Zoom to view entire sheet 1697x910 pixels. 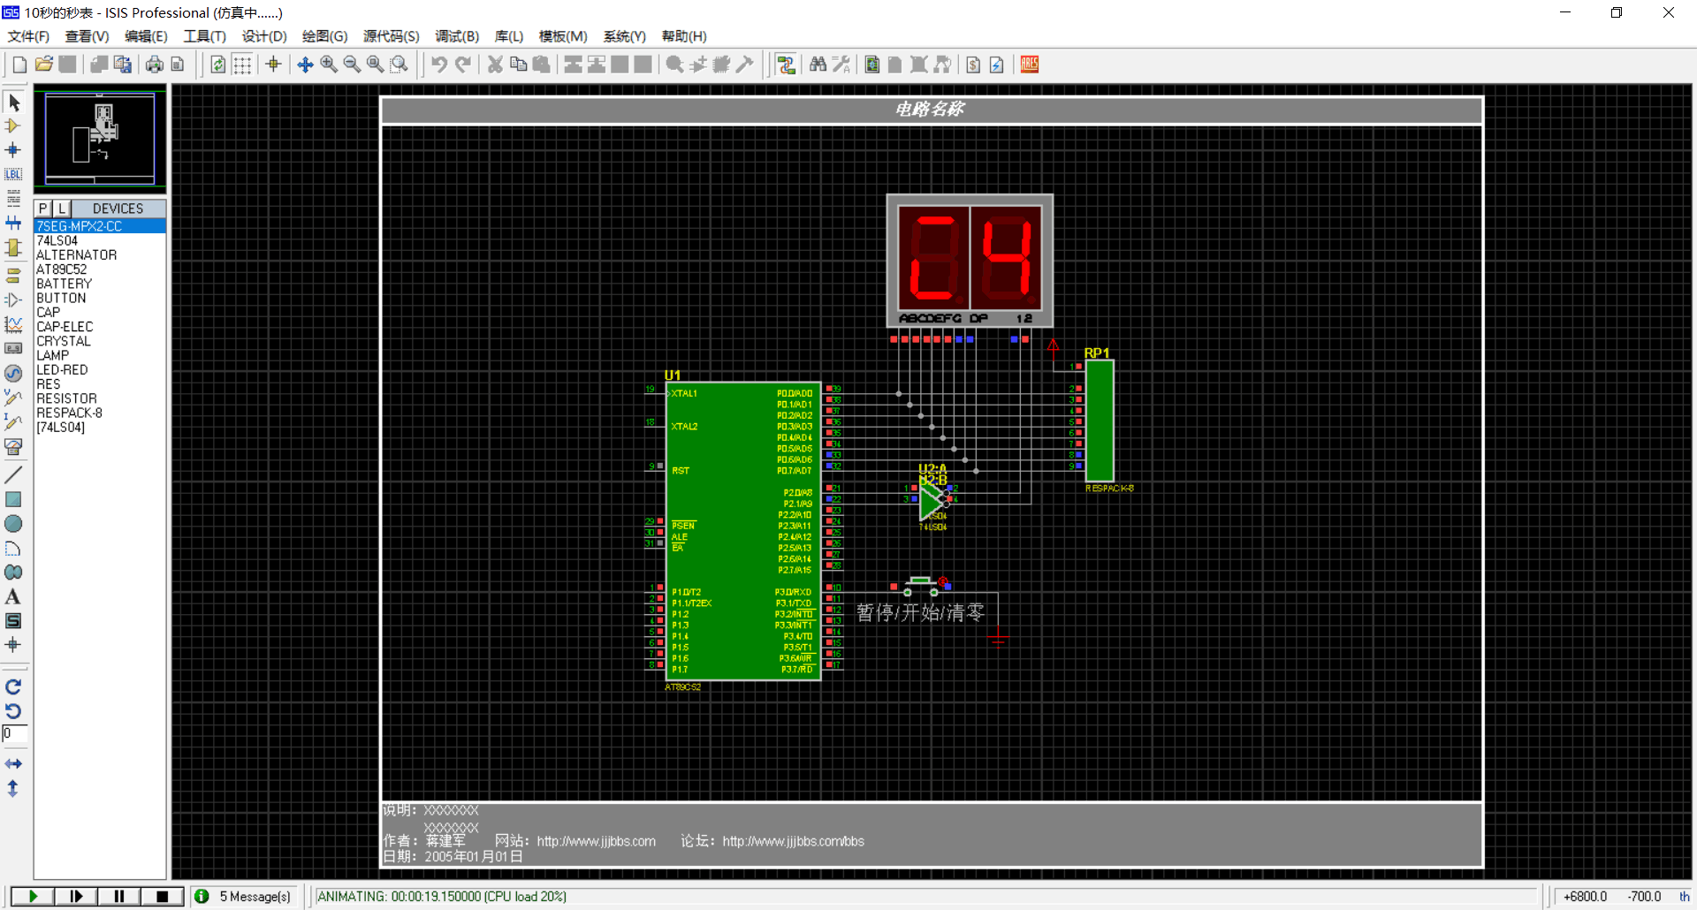[376, 64]
